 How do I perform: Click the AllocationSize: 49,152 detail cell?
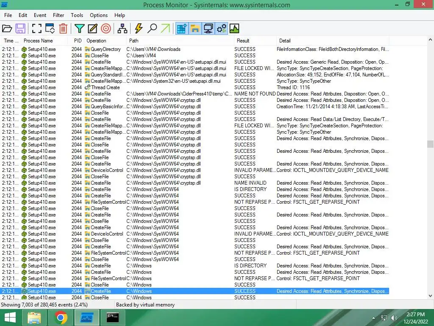point(333,75)
